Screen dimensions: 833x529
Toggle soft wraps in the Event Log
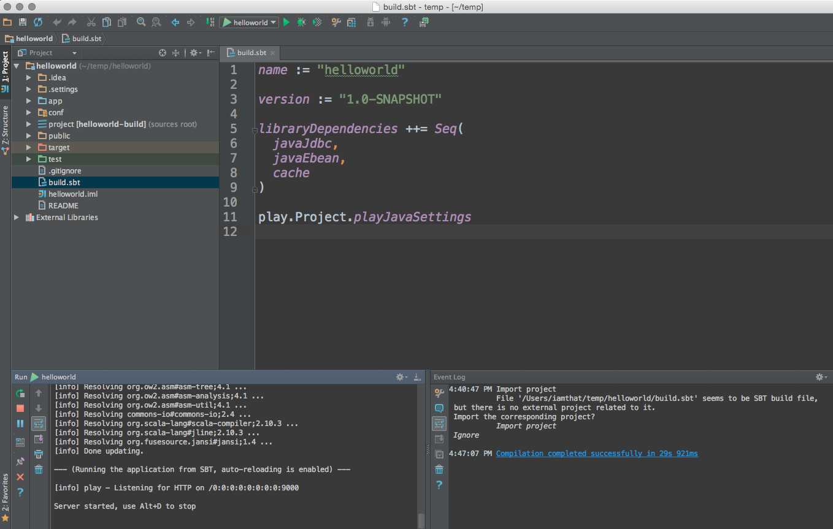439,424
